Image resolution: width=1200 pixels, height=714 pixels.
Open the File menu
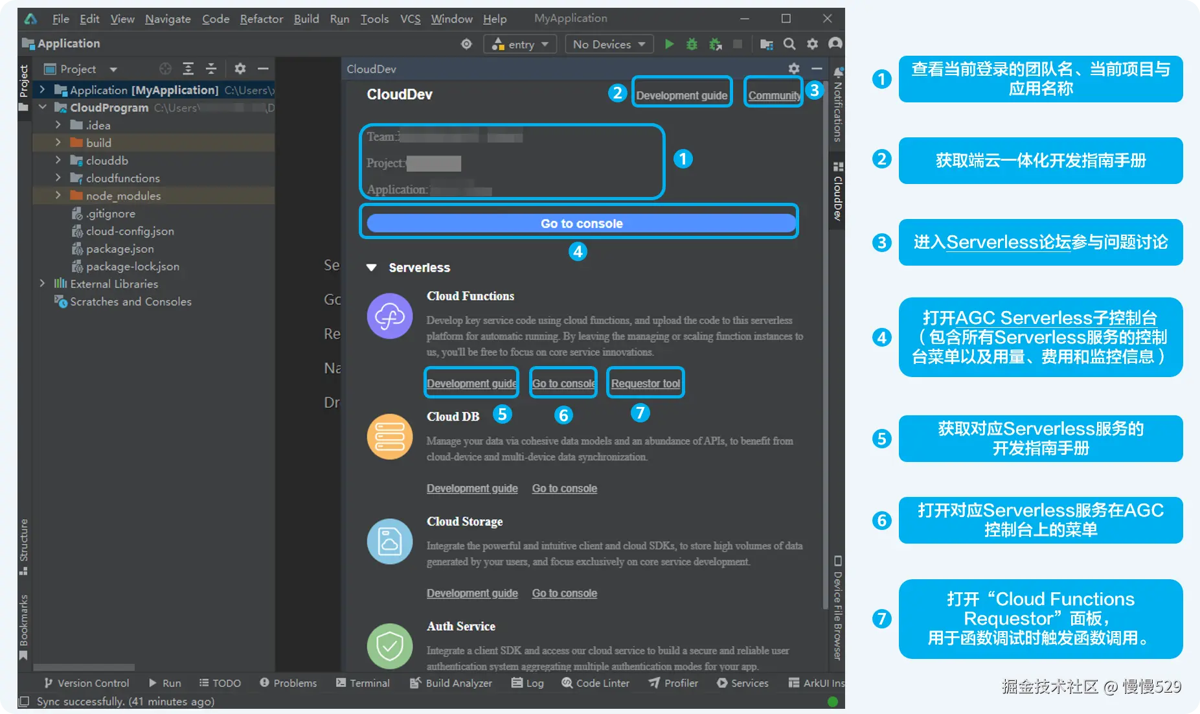tap(61, 19)
